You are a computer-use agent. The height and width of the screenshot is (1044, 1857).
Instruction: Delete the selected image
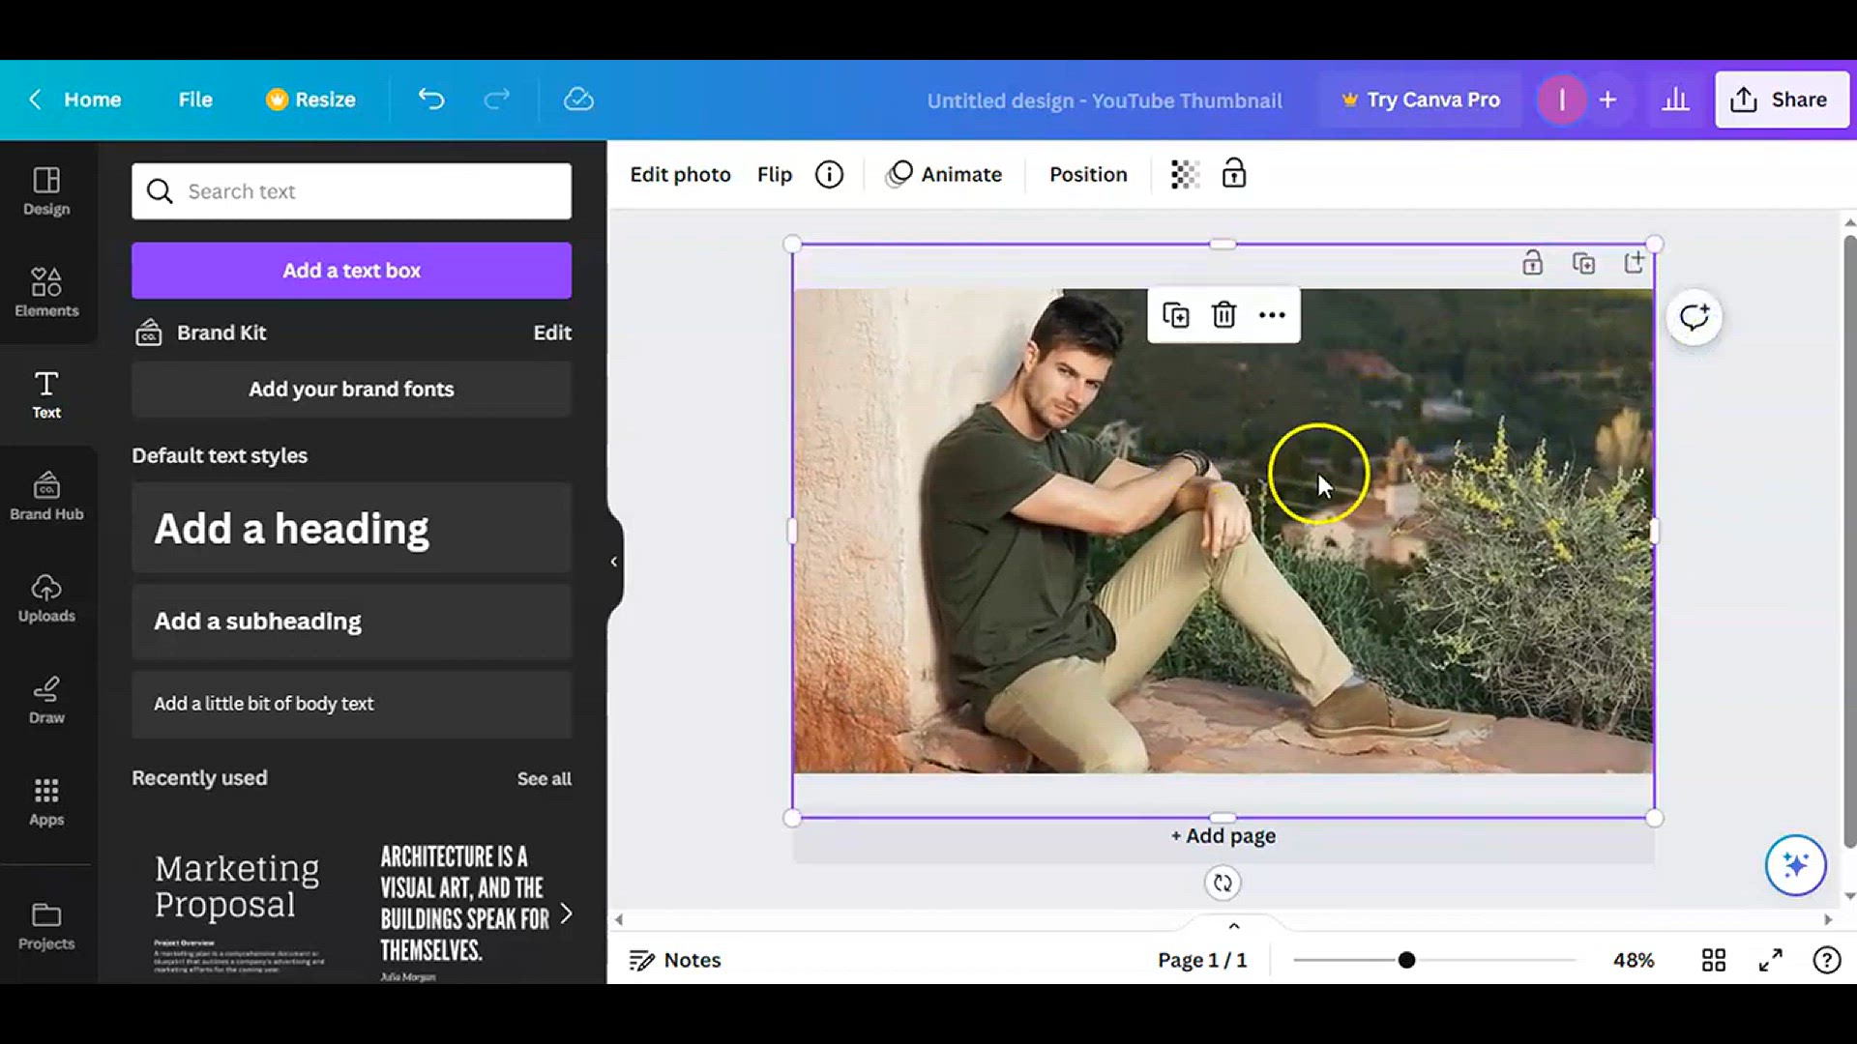click(x=1223, y=315)
